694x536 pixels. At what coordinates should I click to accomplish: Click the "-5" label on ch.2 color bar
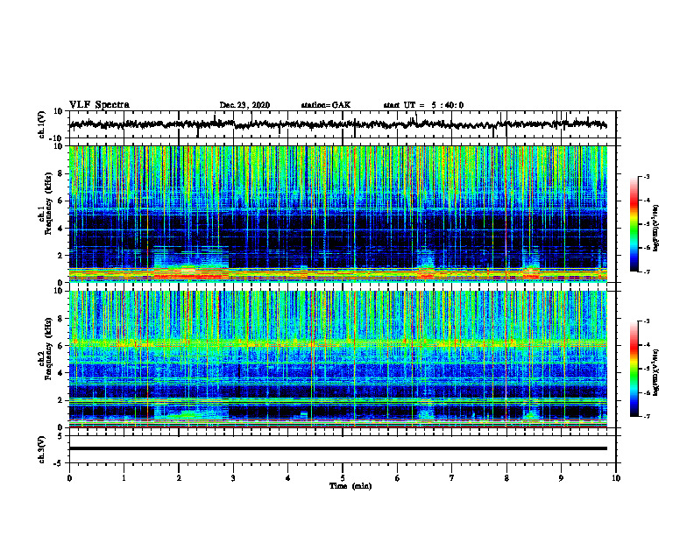646,369
